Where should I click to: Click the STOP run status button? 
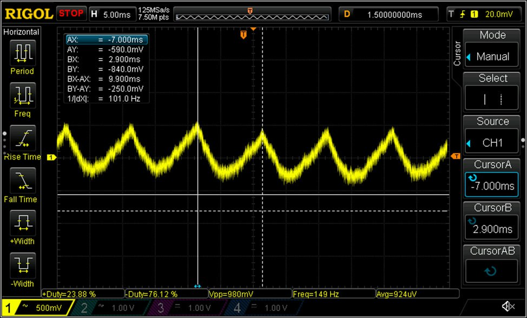(71, 14)
